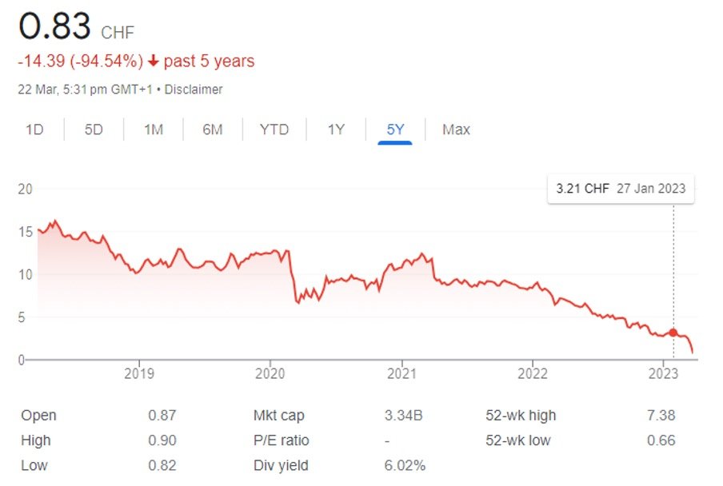
Task: Select the YTD range tab
Action: [x=274, y=129]
